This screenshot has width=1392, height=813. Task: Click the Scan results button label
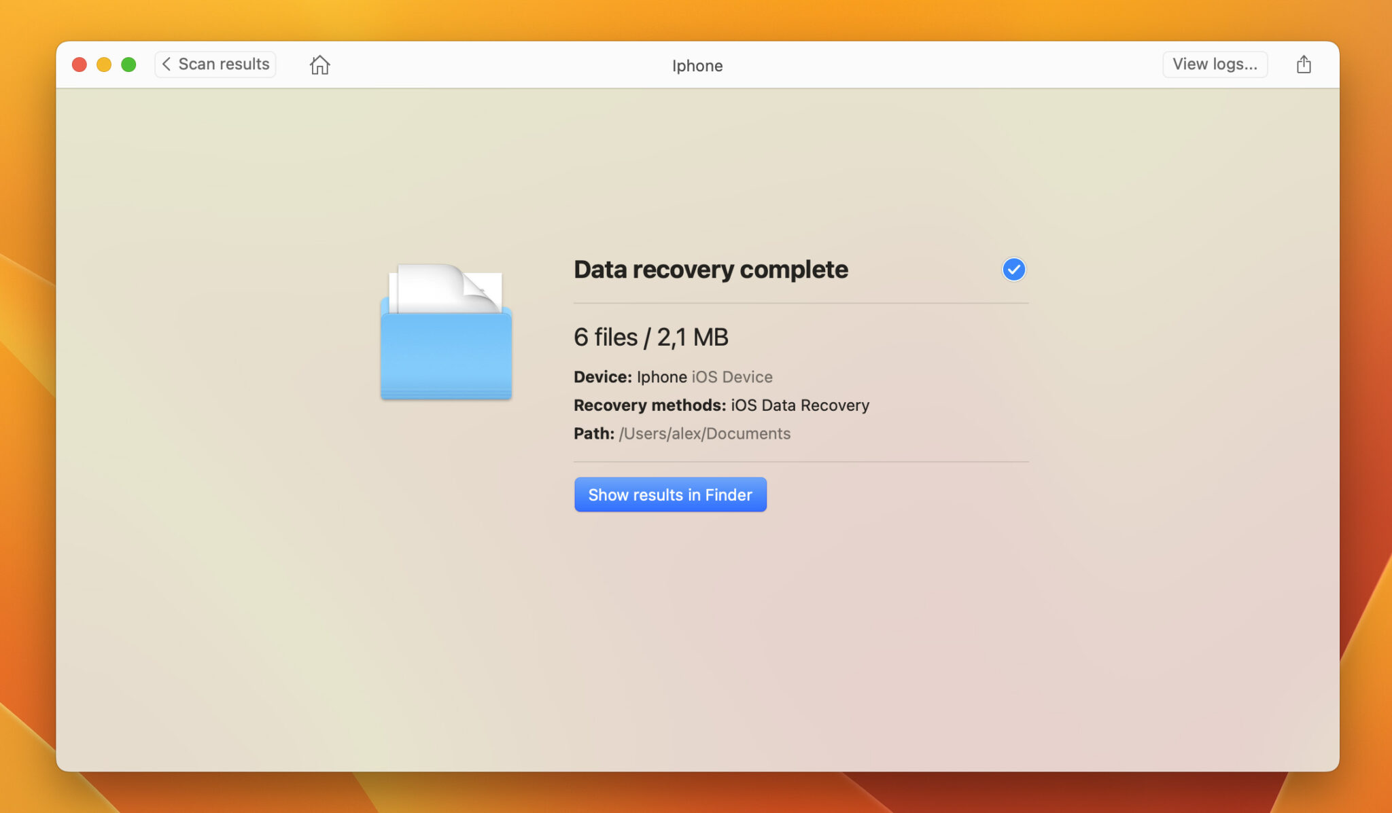click(224, 64)
